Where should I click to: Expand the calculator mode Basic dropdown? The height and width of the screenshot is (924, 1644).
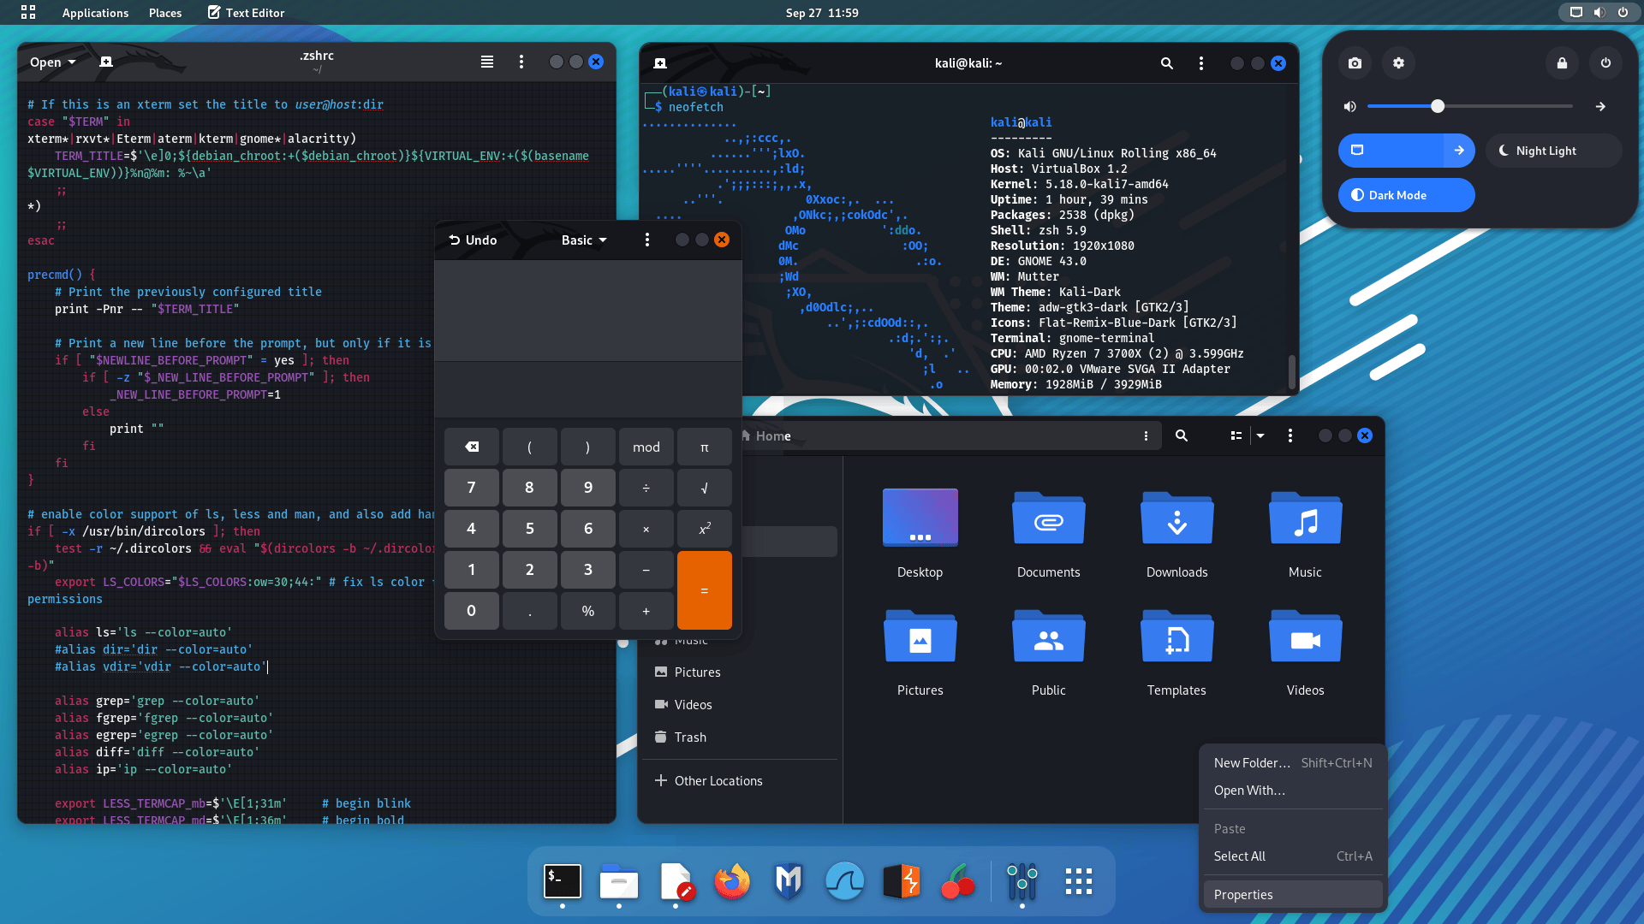tap(584, 240)
